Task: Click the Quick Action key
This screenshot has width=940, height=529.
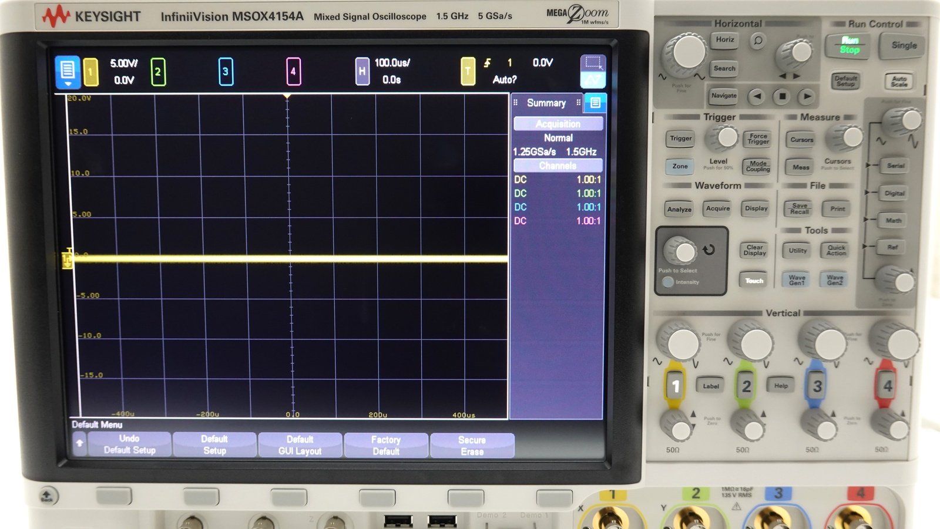Action: (x=836, y=251)
